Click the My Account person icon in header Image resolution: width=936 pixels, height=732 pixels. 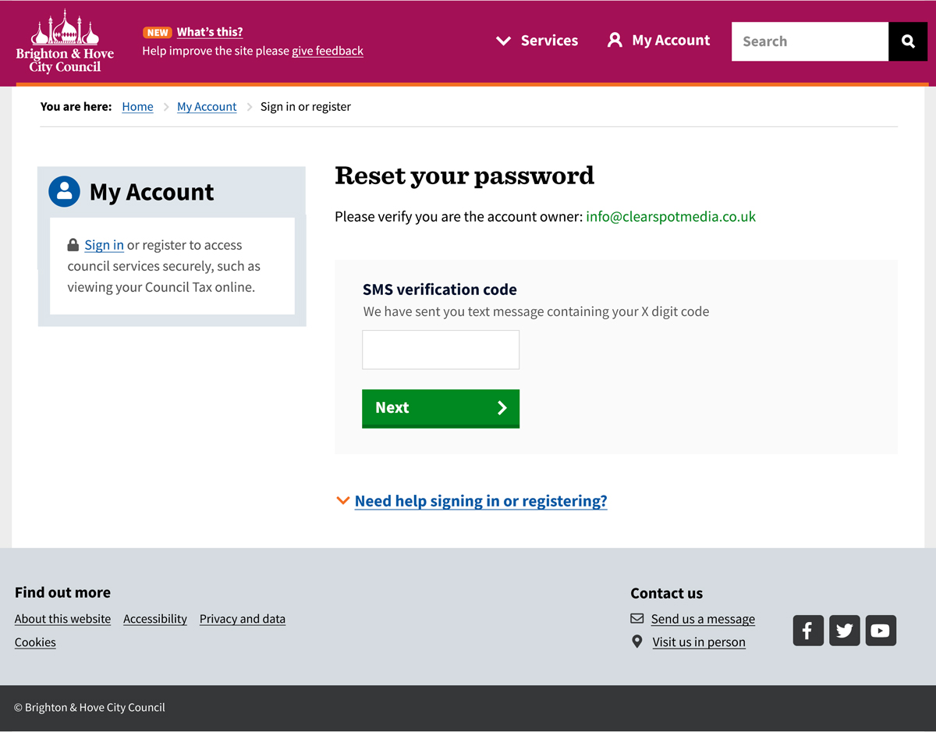tap(615, 40)
